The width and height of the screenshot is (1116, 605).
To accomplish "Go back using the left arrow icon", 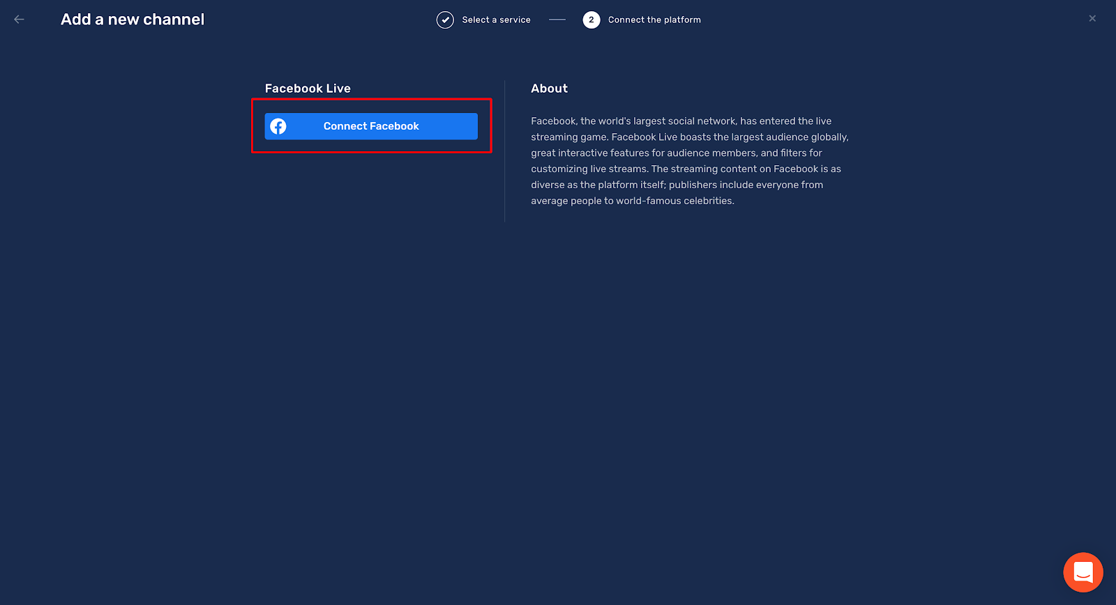I will (20, 20).
